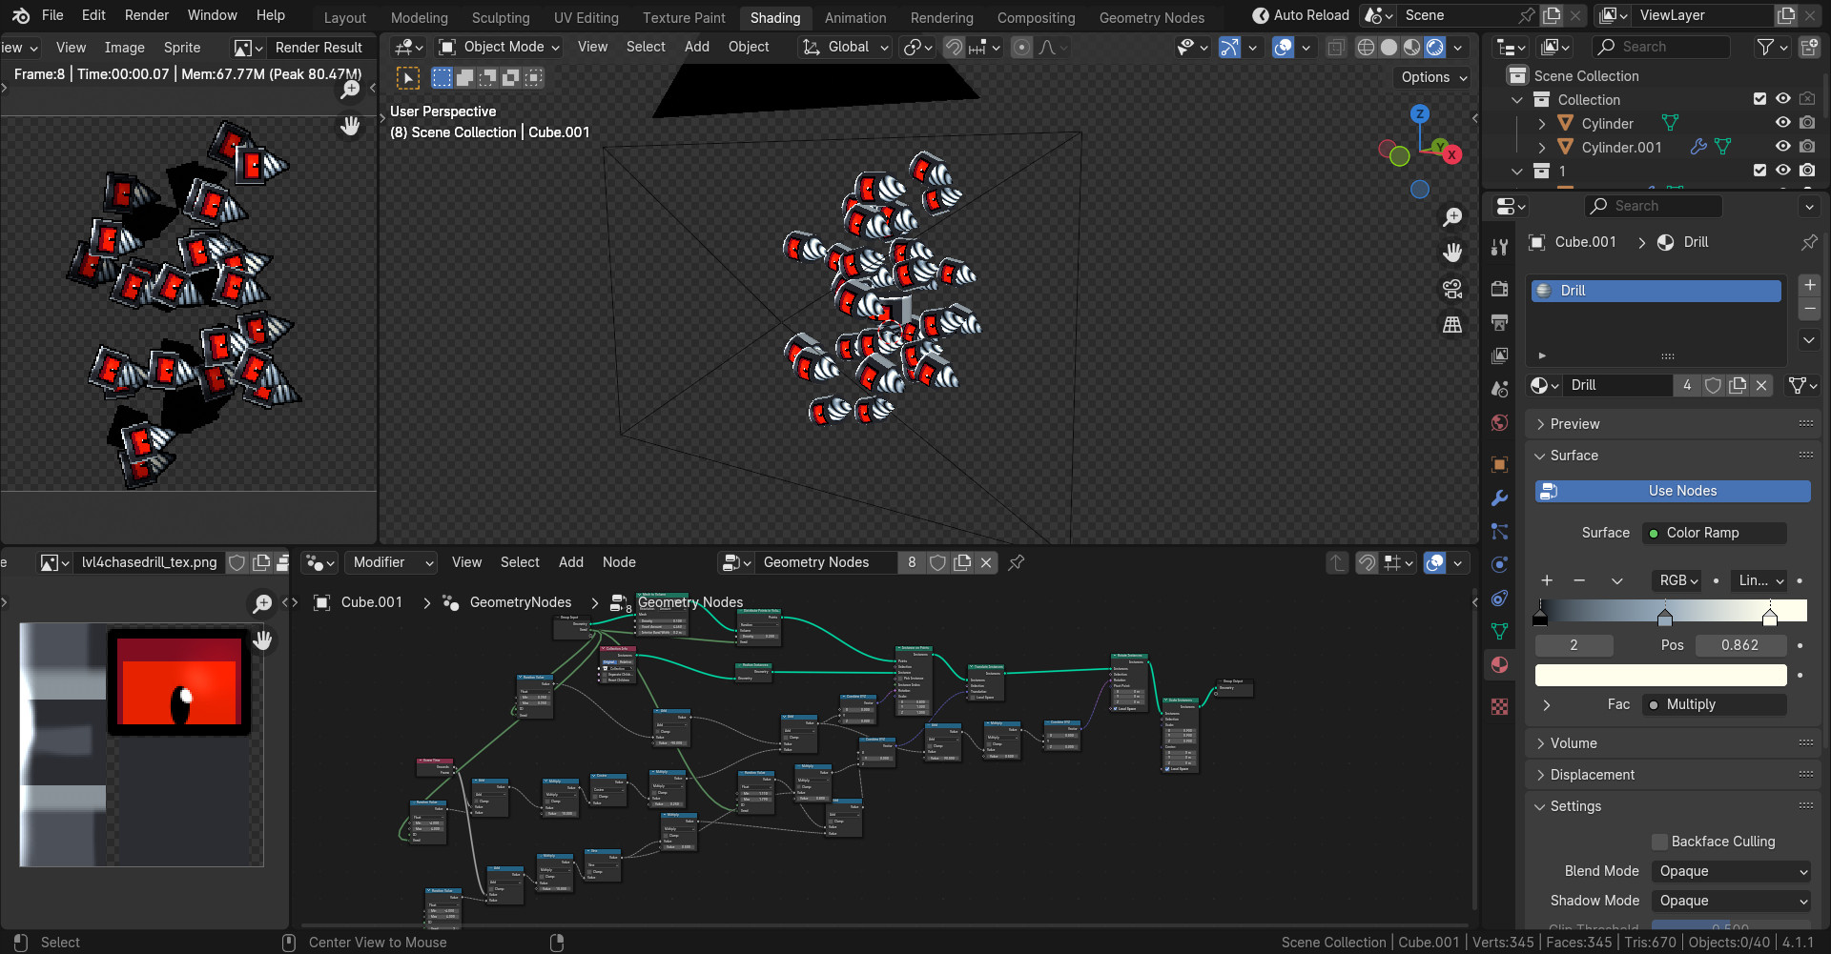Viewport: 1831px width, 954px height.
Task: Open the Render menu
Action: [x=146, y=15]
